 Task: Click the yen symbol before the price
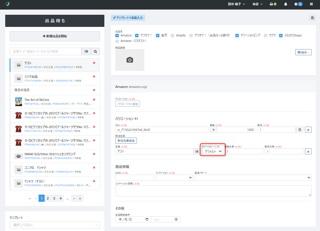(213, 130)
